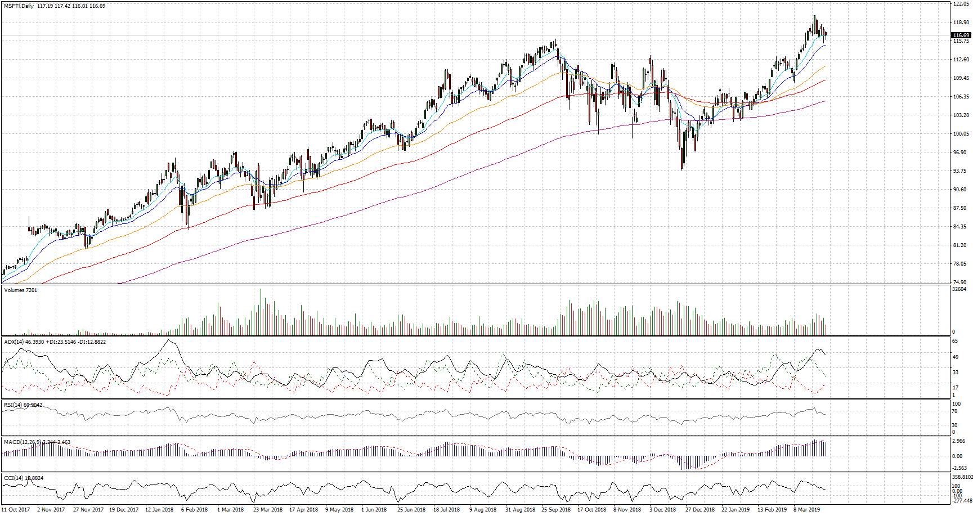The image size is (973, 516).
Task: Click the '8 Nov 2018' date label
Action: point(627,510)
